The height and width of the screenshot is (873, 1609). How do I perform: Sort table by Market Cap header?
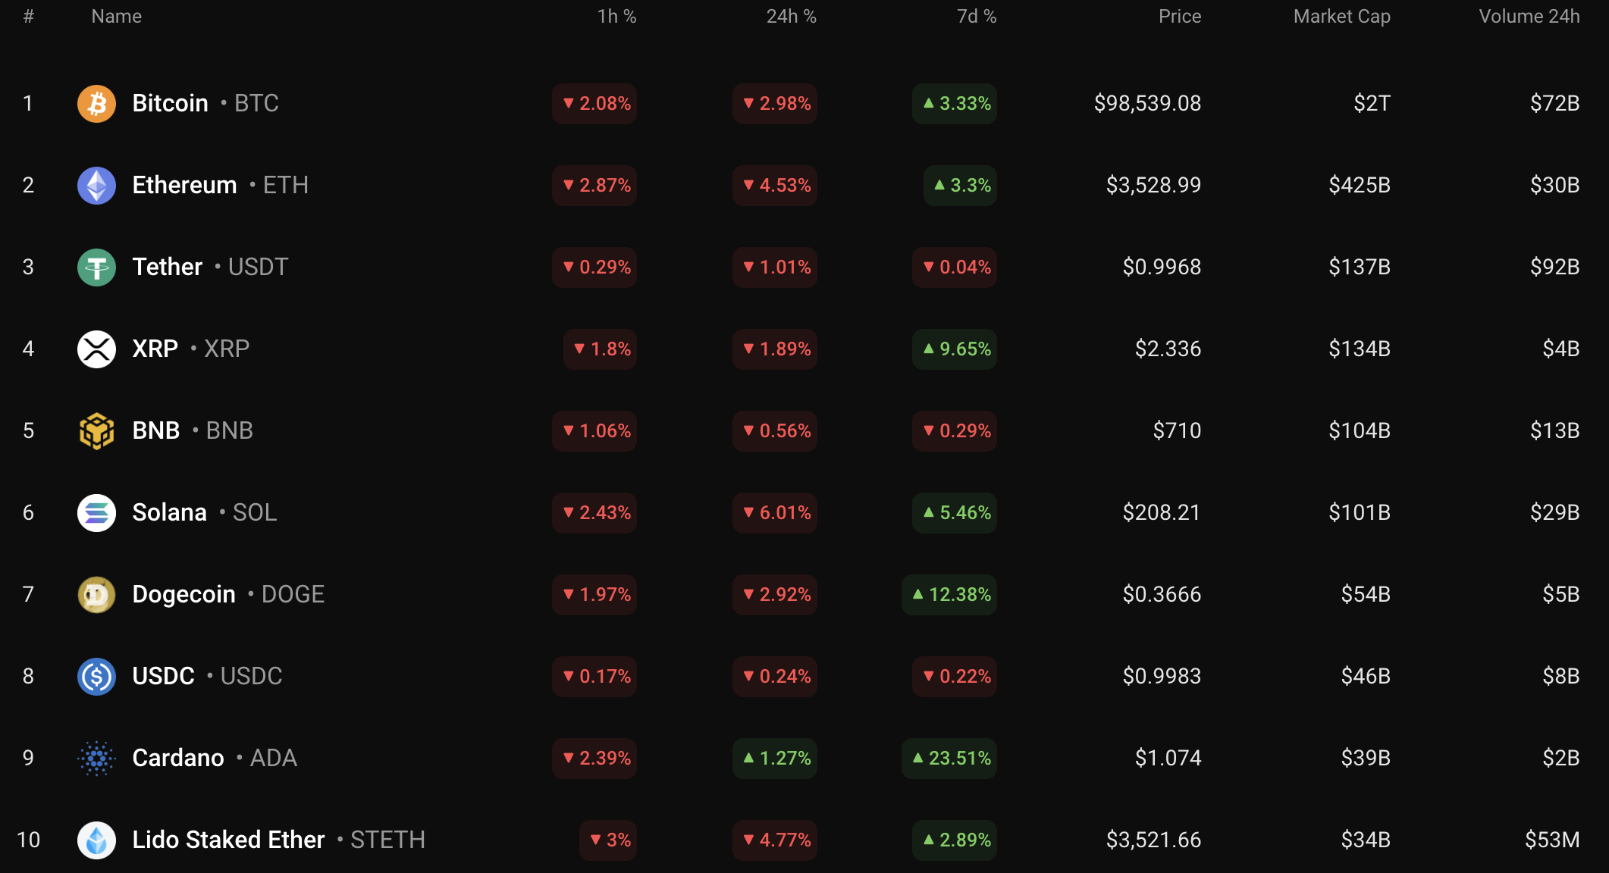pos(1341,17)
